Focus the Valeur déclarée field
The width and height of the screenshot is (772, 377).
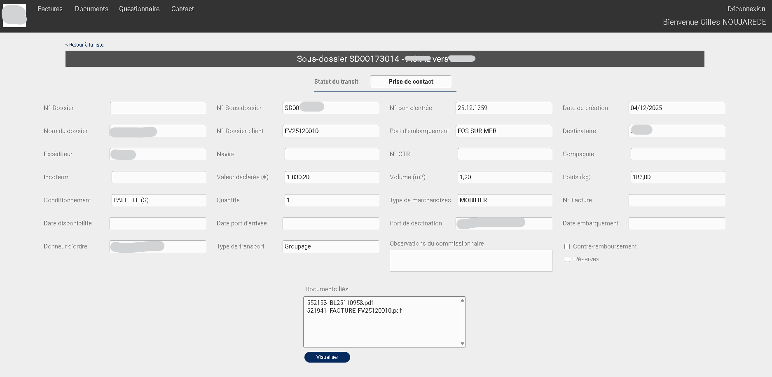click(332, 177)
